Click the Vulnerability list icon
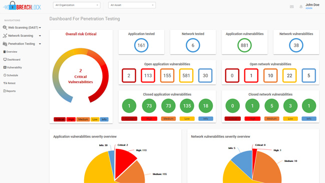This screenshot has height=183, width=325. [5, 67]
